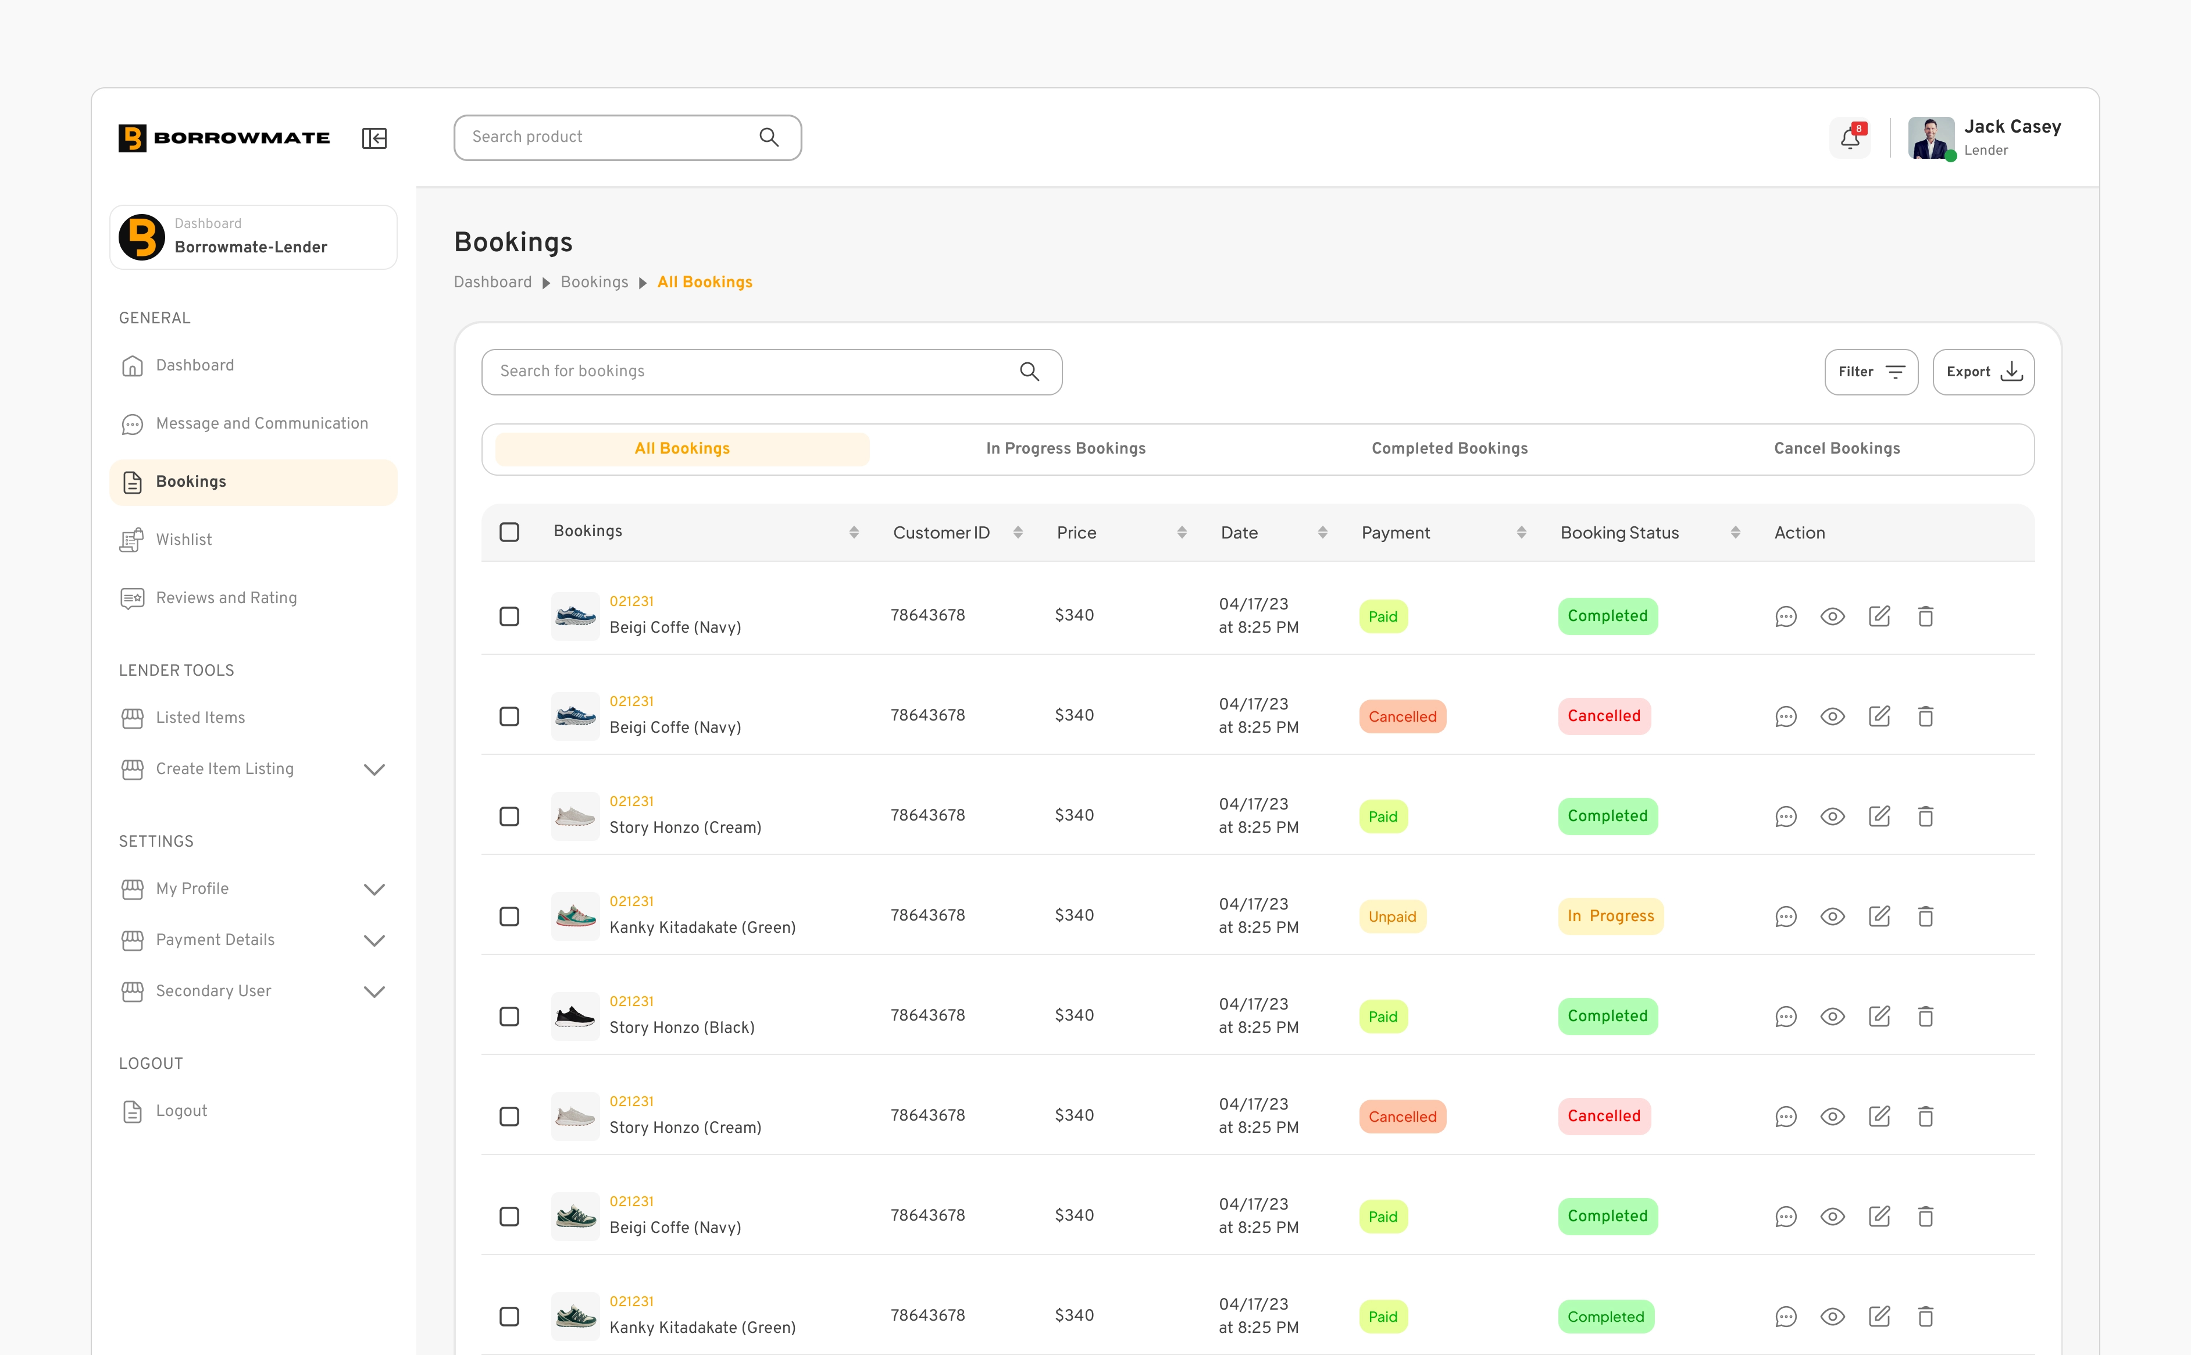
Task: Open the notifications bell
Action: point(1850,138)
